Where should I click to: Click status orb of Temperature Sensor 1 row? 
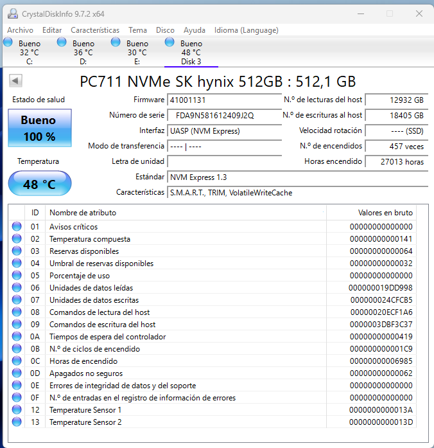[x=17, y=409]
